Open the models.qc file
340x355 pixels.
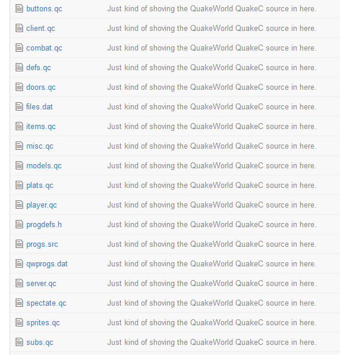coord(44,166)
